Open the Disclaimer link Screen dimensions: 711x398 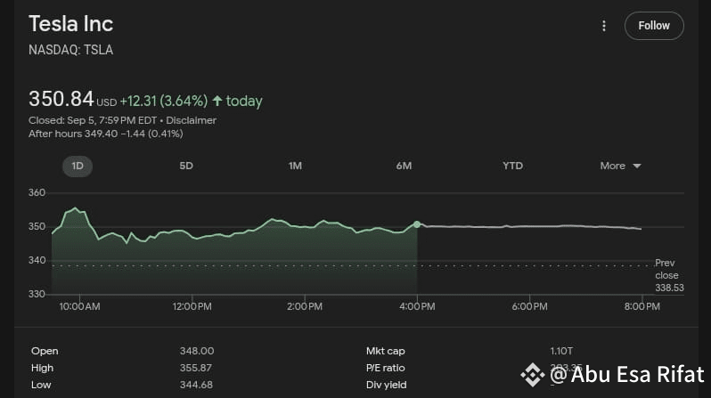[x=191, y=120]
